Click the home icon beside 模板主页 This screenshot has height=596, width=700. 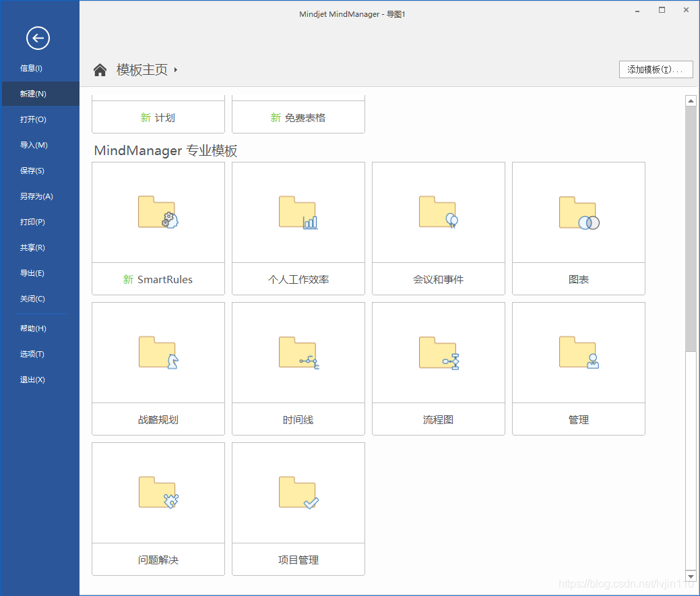click(100, 69)
